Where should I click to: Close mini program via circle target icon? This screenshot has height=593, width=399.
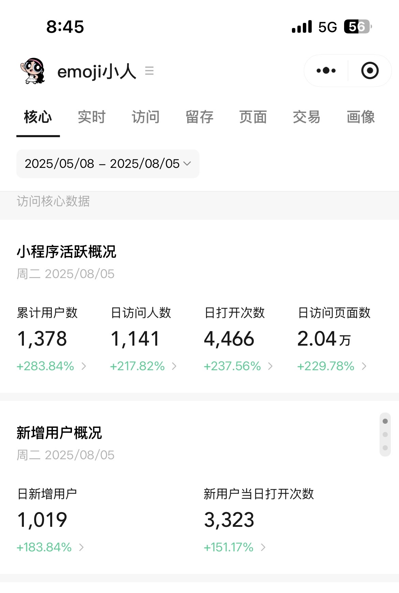coord(370,71)
